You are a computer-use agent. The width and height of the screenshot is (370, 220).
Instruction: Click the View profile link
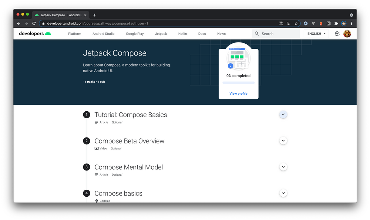[x=238, y=94]
